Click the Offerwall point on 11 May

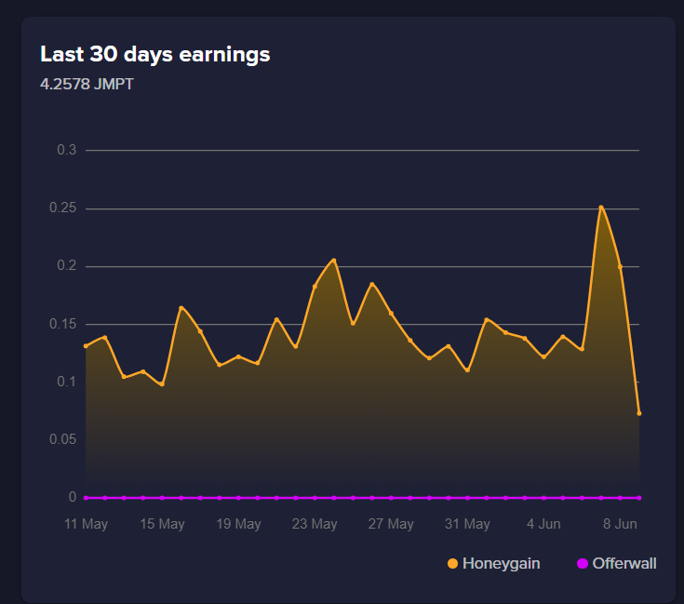pos(86,498)
